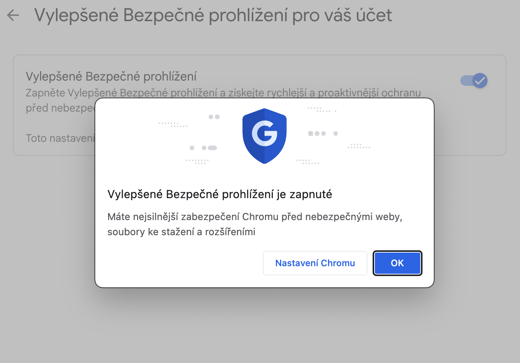520x363 pixels.
Task: Open Nastavení Chromu from the dialog
Action: tap(315, 263)
